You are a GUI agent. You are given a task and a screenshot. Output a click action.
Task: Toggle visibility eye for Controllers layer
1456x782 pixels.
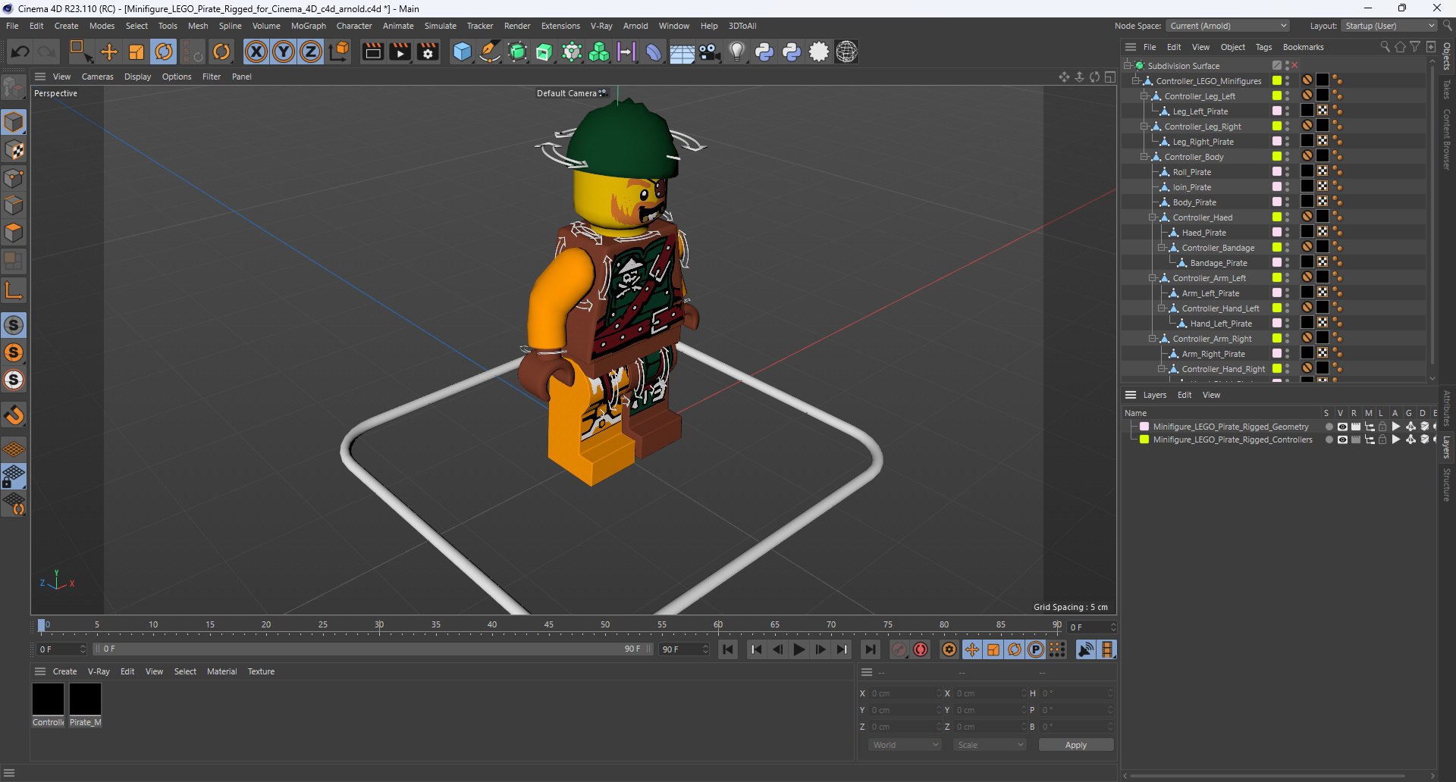pyautogui.click(x=1342, y=439)
